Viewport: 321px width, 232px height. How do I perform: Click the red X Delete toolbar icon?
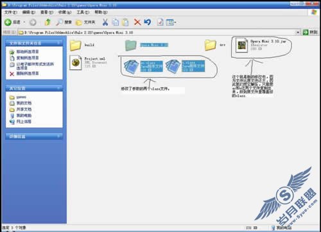pyautogui.click(x=137, y=22)
